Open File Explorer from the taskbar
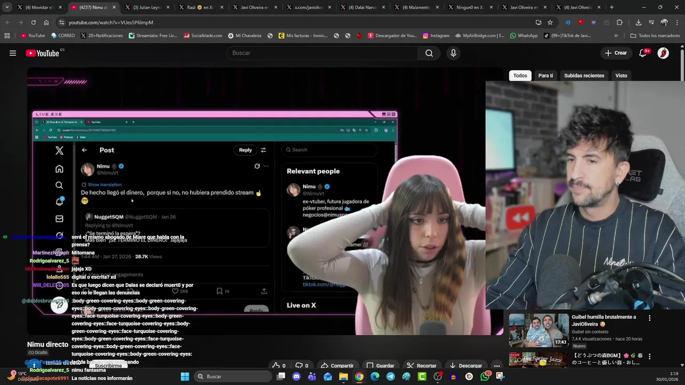 (344, 376)
